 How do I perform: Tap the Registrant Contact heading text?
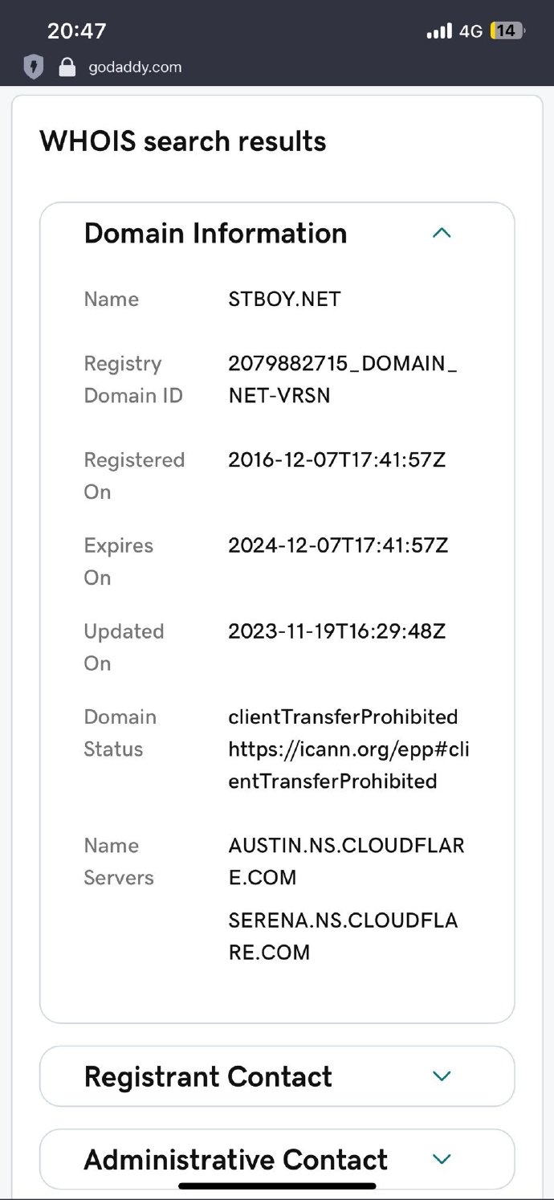[208, 1076]
